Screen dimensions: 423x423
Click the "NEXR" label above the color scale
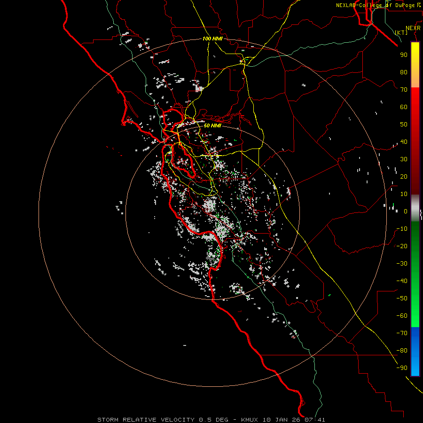tap(413, 28)
